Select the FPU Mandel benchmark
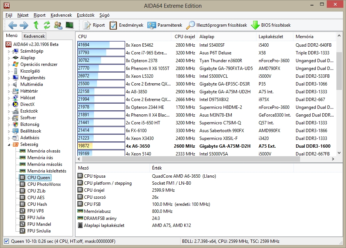This screenshot has width=346, height=248. pyautogui.click(x=39, y=224)
